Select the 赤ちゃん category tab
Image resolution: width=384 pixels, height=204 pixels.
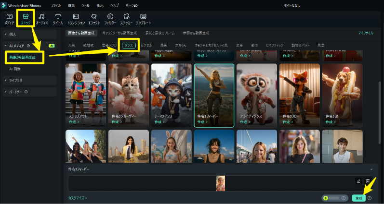coord(181,46)
